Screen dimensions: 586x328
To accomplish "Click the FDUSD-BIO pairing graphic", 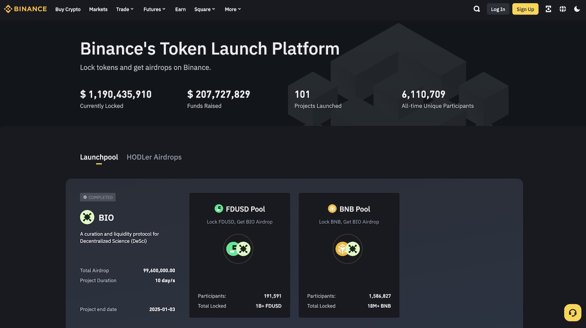I will (238, 248).
